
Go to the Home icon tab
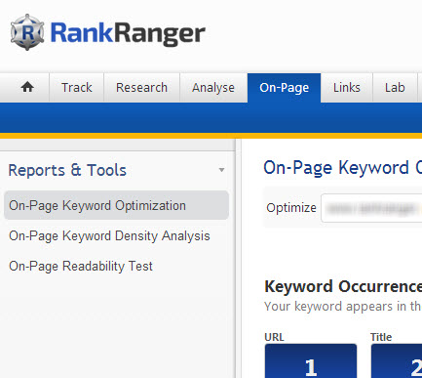(x=27, y=87)
